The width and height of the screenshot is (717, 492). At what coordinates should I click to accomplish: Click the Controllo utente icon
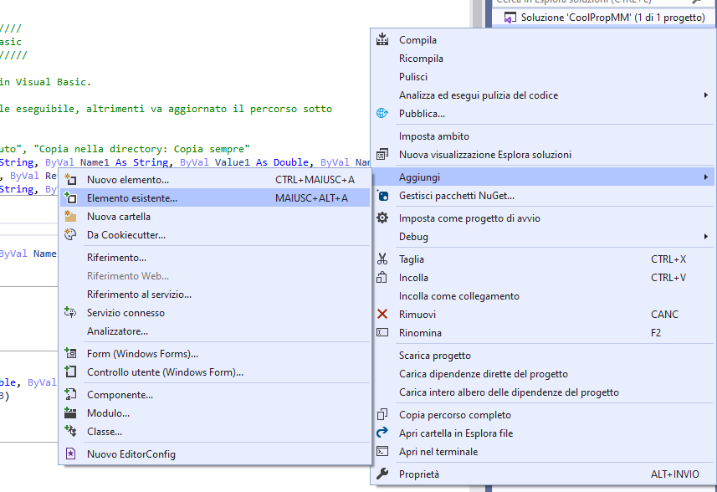(x=70, y=372)
